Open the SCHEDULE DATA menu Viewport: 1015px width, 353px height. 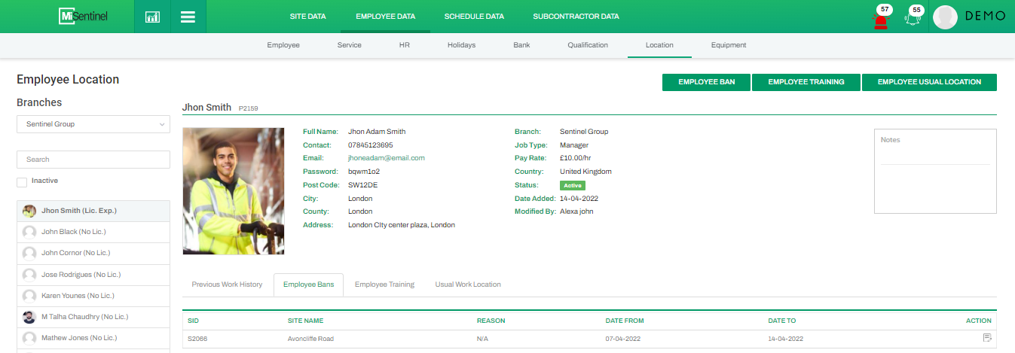(x=474, y=16)
